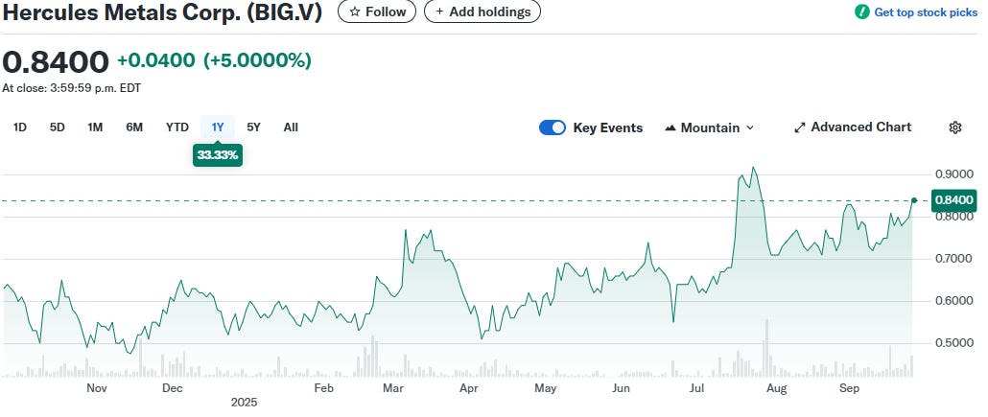Click the 33.33% return badge

218,155
